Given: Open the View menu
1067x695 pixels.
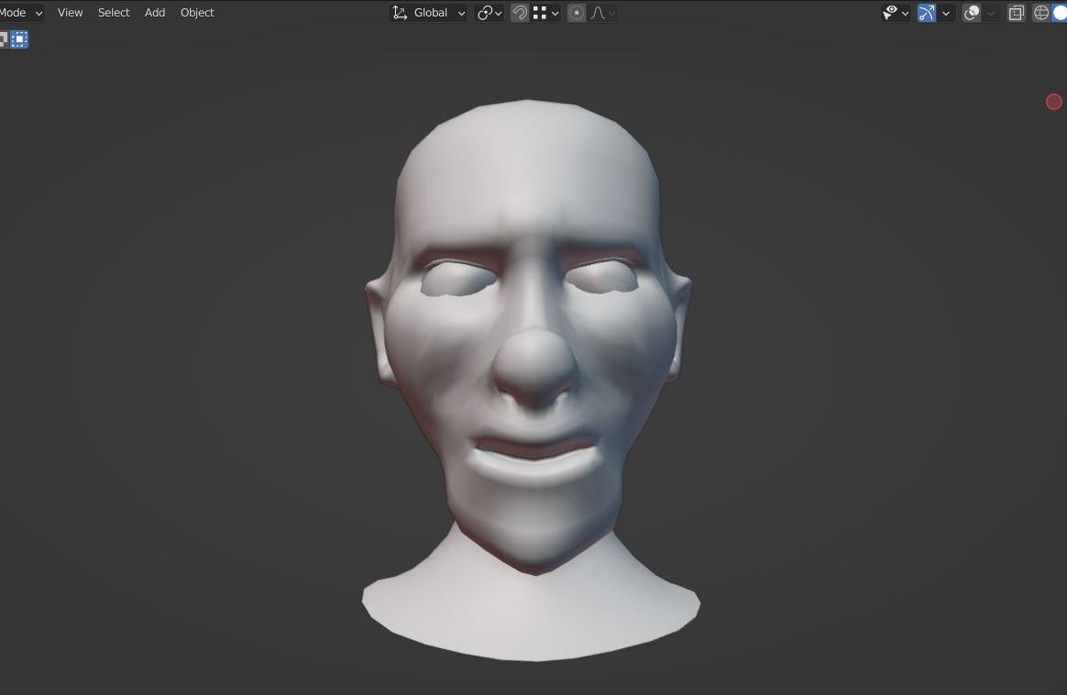Looking at the screenshot, I should click(70, 13).
